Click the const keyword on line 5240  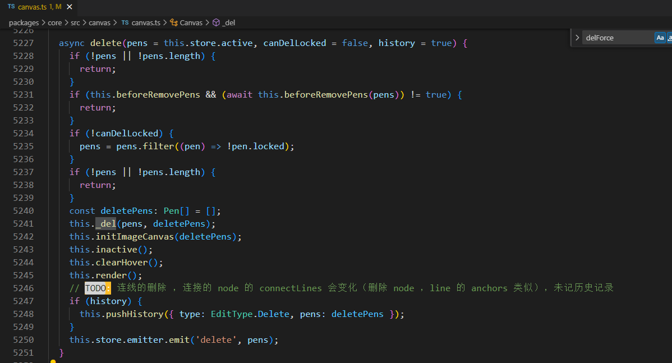[82, 211]
